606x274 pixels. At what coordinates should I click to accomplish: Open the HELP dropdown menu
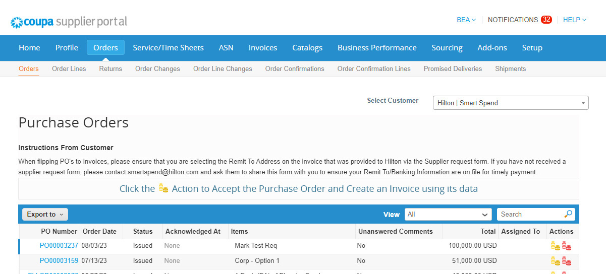(575, 20)
